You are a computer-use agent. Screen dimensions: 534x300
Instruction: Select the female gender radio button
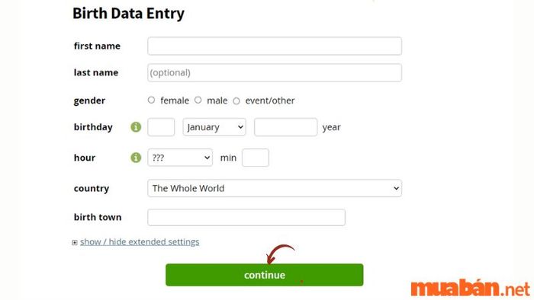pyautogui.click(x=151, y=101)
